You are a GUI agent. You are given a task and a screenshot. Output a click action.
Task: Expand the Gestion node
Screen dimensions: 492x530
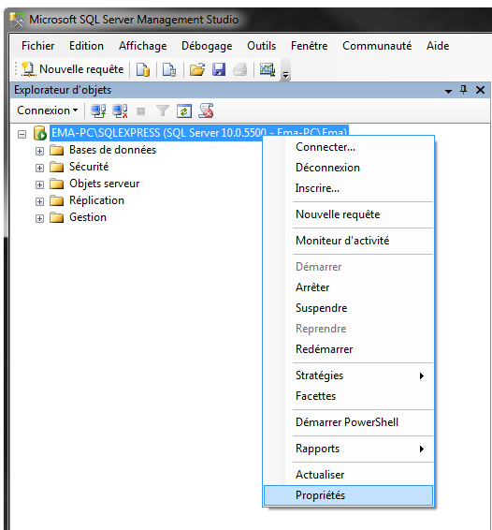click(39, 219)
